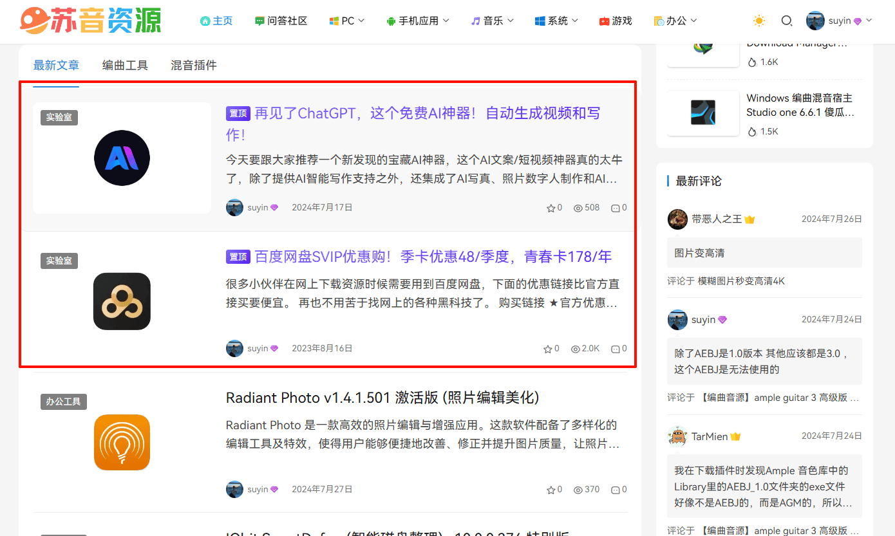Click the TarMien username
Screen dimensions: 895x536
(x=710, y=436)
